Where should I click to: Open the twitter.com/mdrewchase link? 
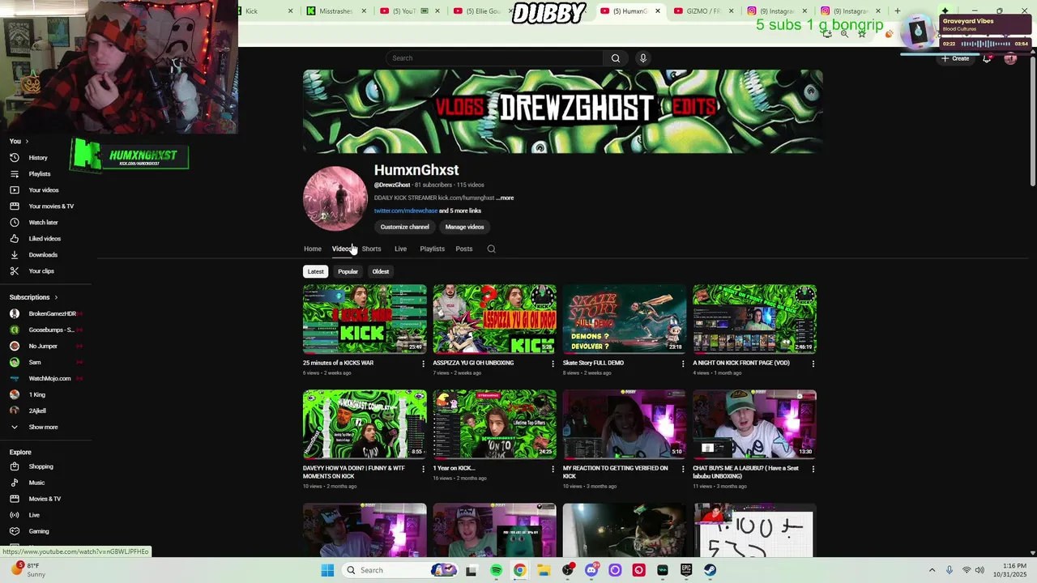(x=405, y=211)
